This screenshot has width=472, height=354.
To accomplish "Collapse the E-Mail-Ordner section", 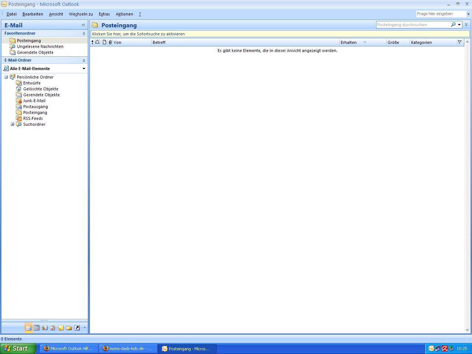I will pos(84,60).
